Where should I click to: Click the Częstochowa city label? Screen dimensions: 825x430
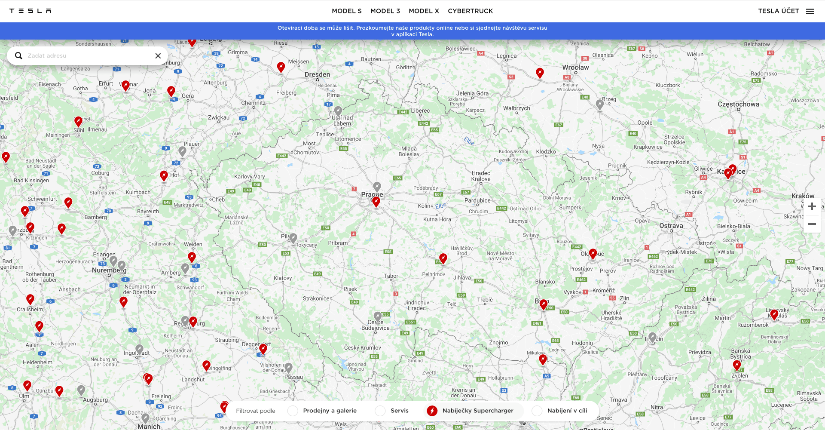[x=738, y=104]
